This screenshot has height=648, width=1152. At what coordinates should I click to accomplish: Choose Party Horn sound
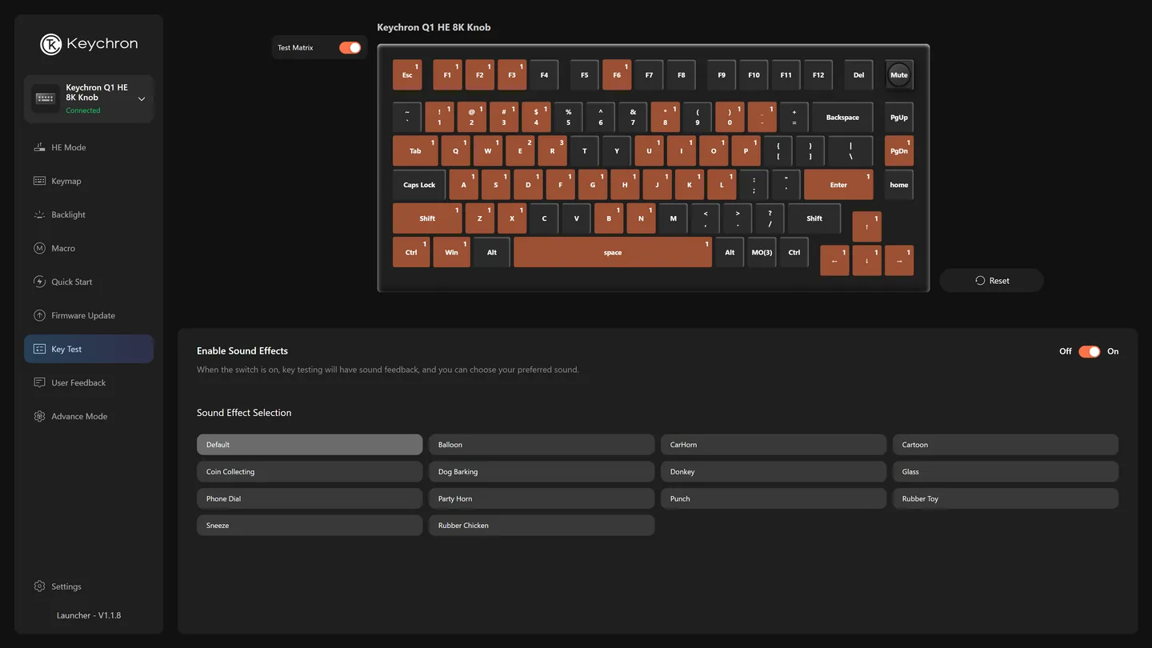pyautogui.click(x=542, y=498)
